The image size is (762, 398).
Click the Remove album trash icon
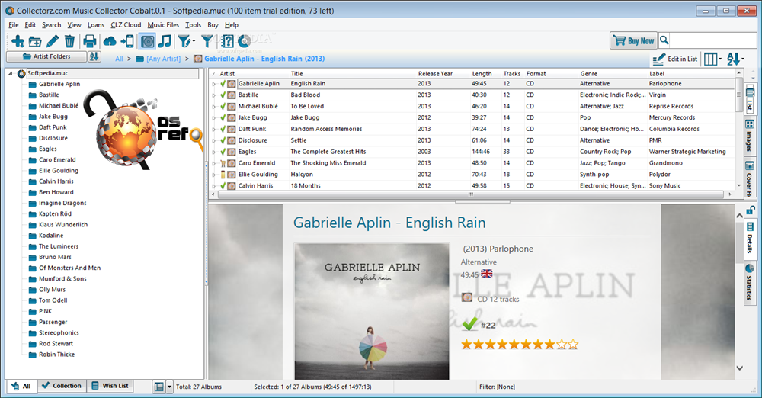(69, 41)
